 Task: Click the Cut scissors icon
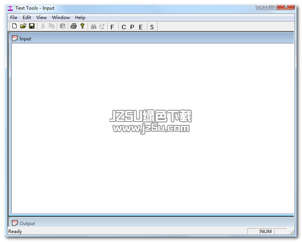[x=43, y=26]
